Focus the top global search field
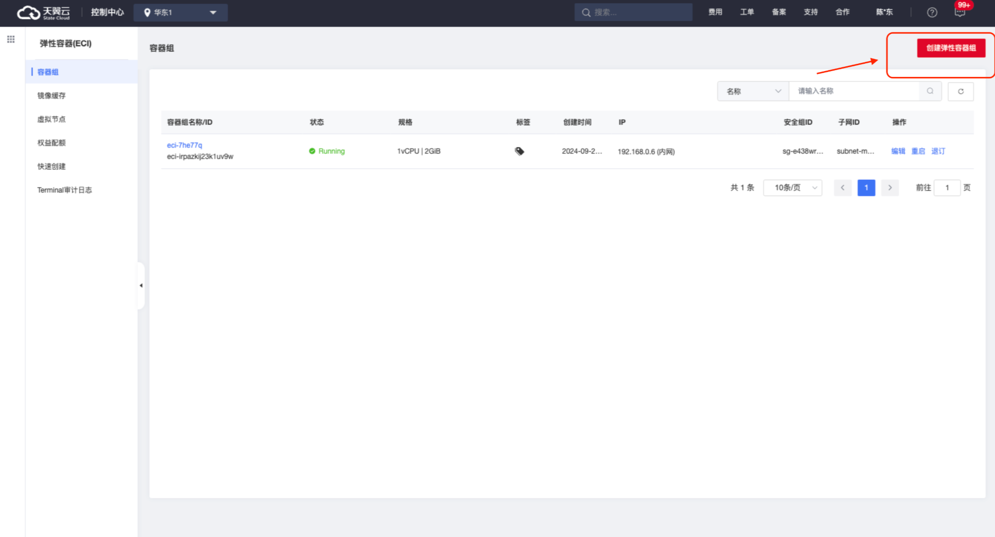 [634, 13]
